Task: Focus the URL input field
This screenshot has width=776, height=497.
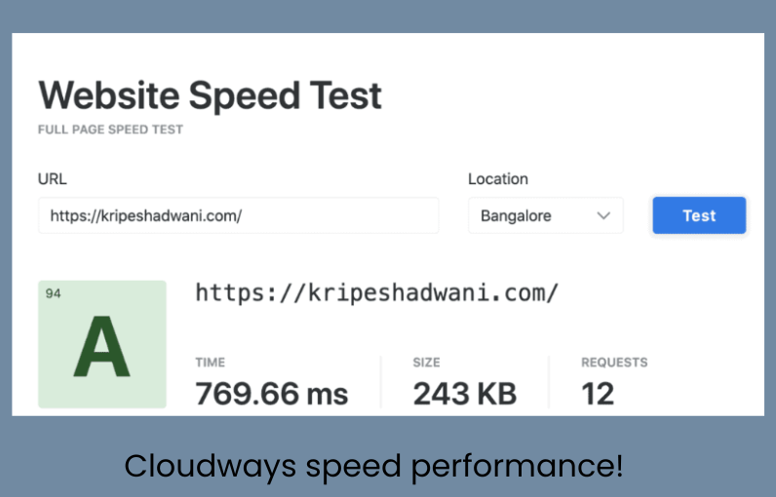Action: tap(238, 215)
